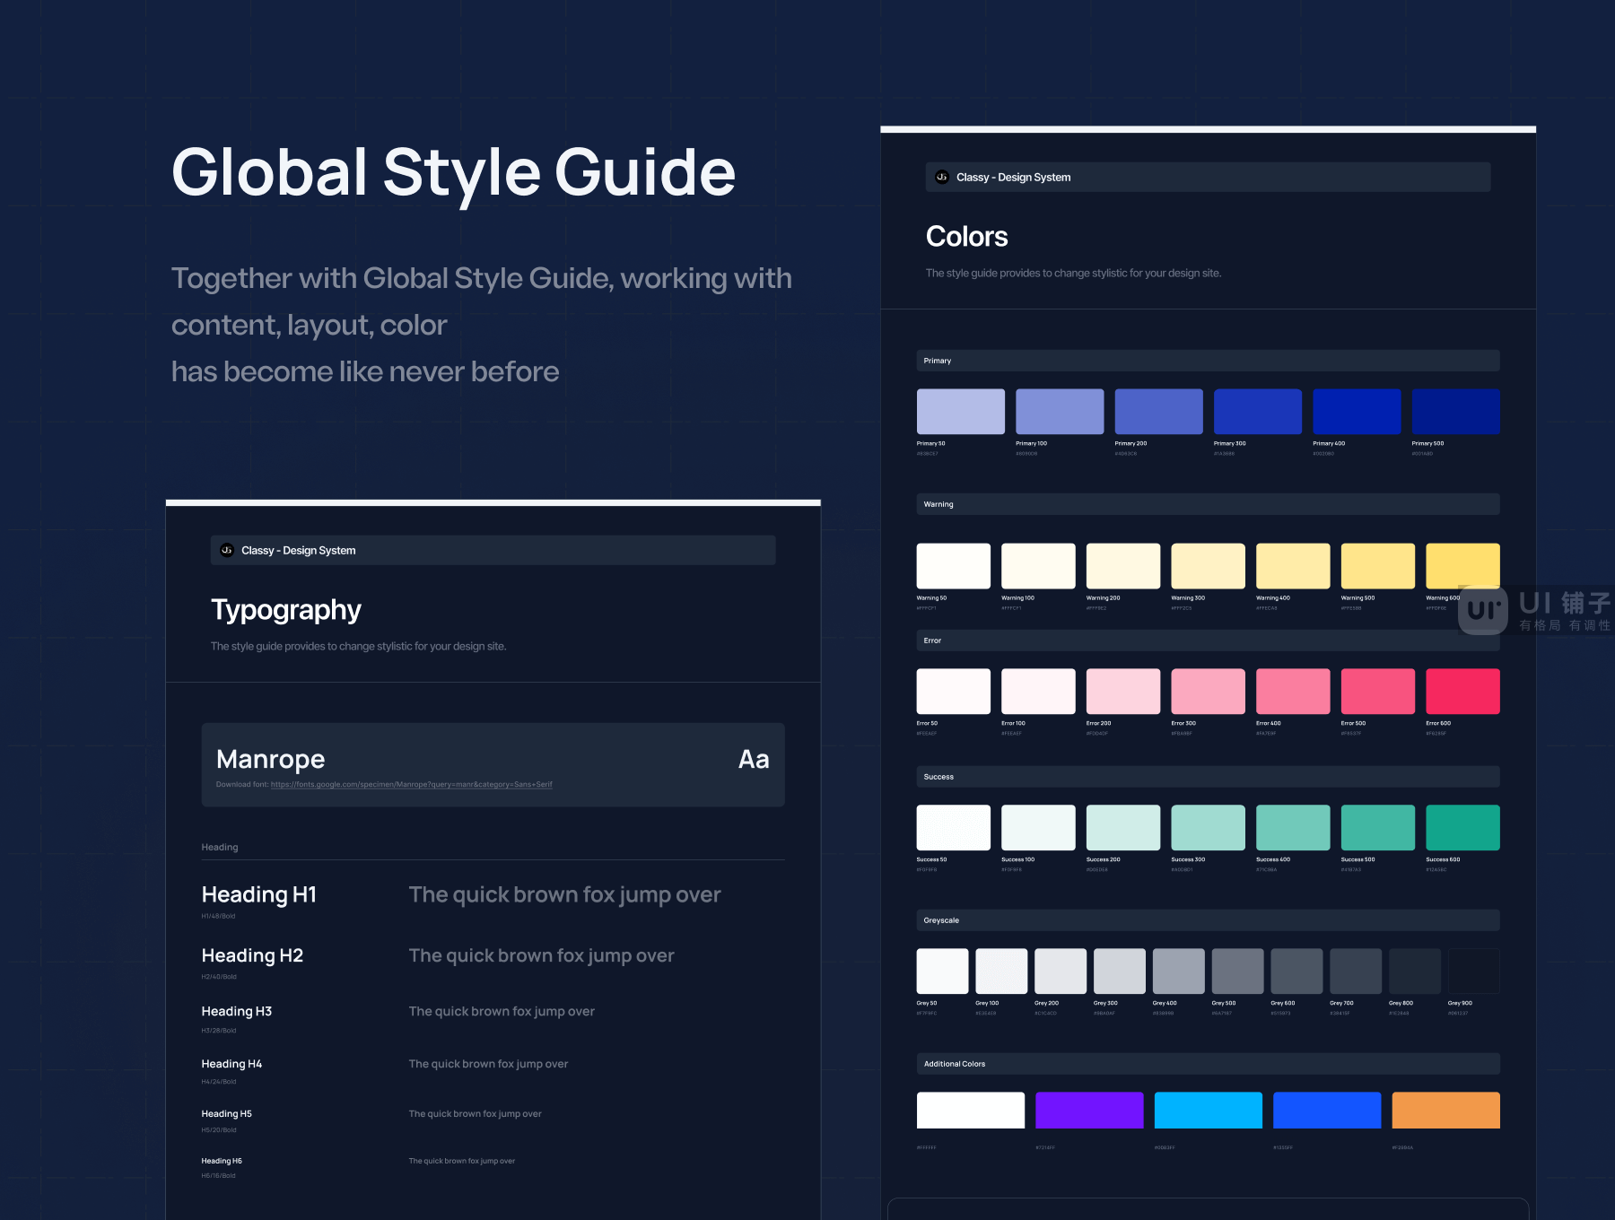The width and height of the screenshot is (1615, 1220).
Task: Select the Grey 200 swatch
Action: 1061,972
